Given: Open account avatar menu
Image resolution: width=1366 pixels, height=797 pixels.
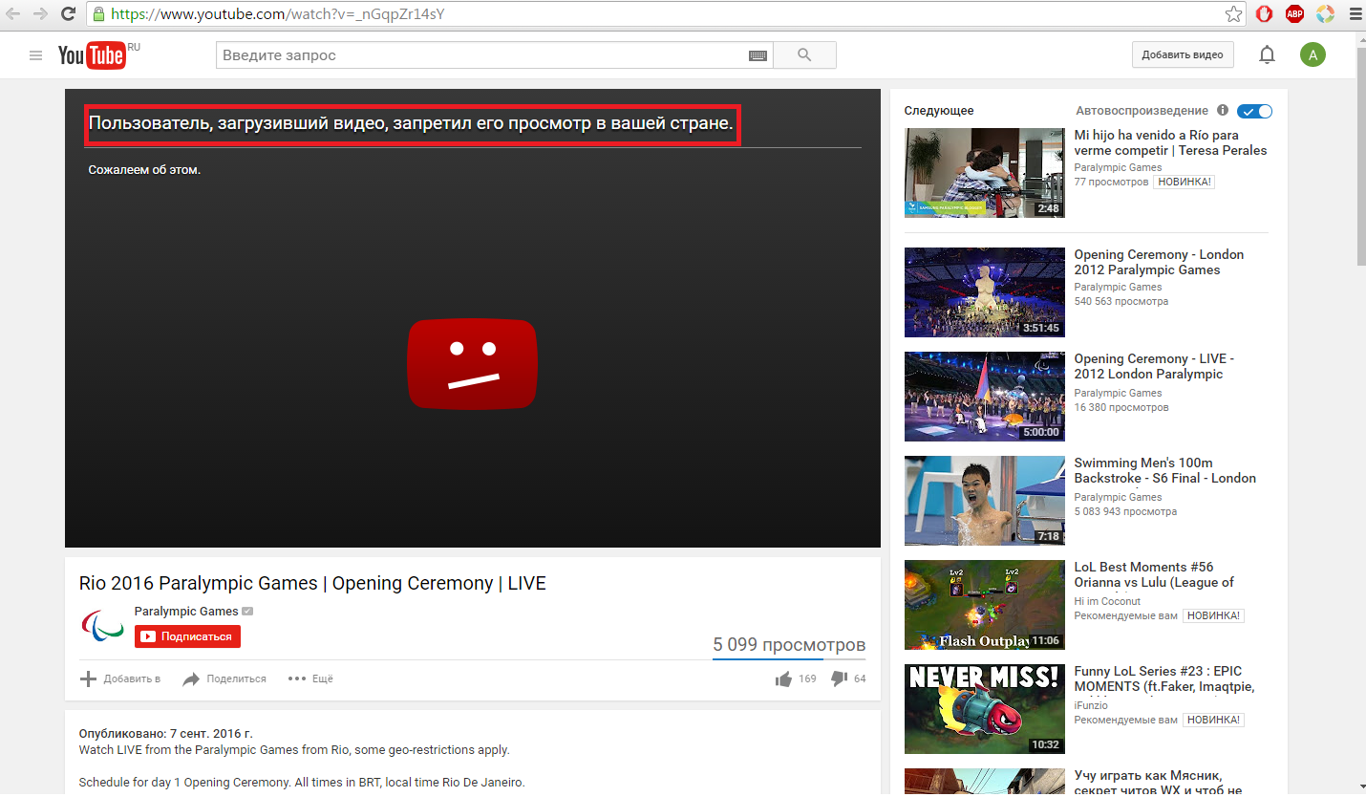Looking at the screenshot, I should point(1313,55).
